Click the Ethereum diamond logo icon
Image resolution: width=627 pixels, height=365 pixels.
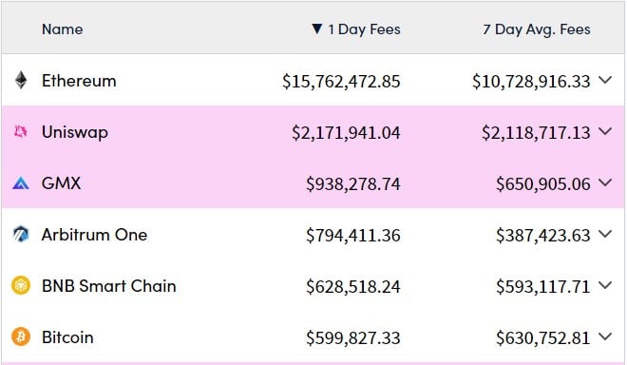click(x=21, y=81)
